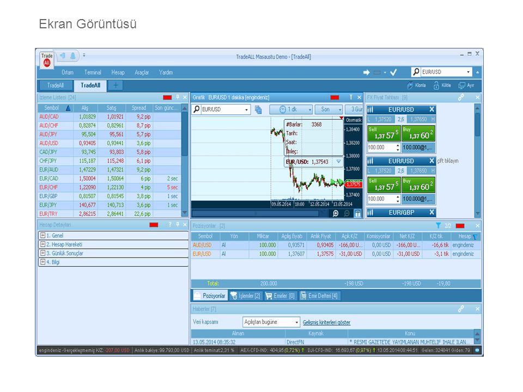Click the link icon in FX Fiyat Tahtası header

coord(461,97)
